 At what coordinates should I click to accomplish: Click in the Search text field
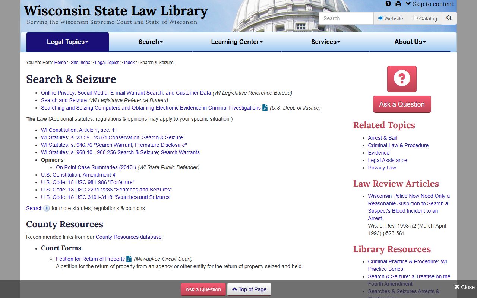[346, 18]
